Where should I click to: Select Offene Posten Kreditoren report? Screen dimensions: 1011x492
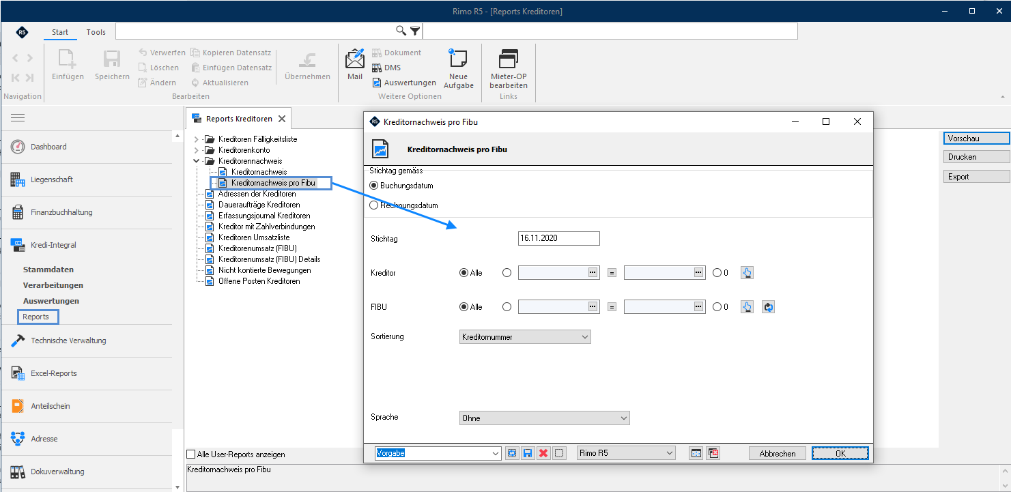pos(259,281)
